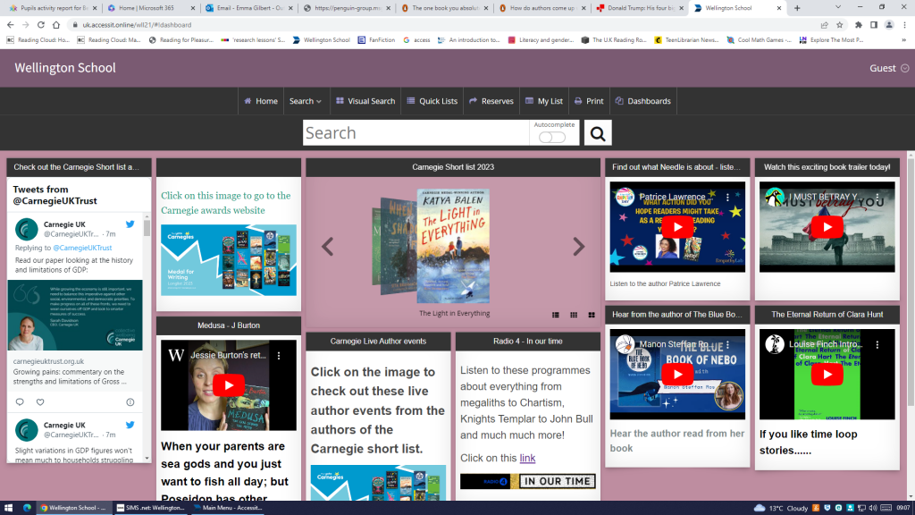The image size is (915, 515).
Task: Show hidden bookmarks with the overflow chevron
Action: pos(904,40)
